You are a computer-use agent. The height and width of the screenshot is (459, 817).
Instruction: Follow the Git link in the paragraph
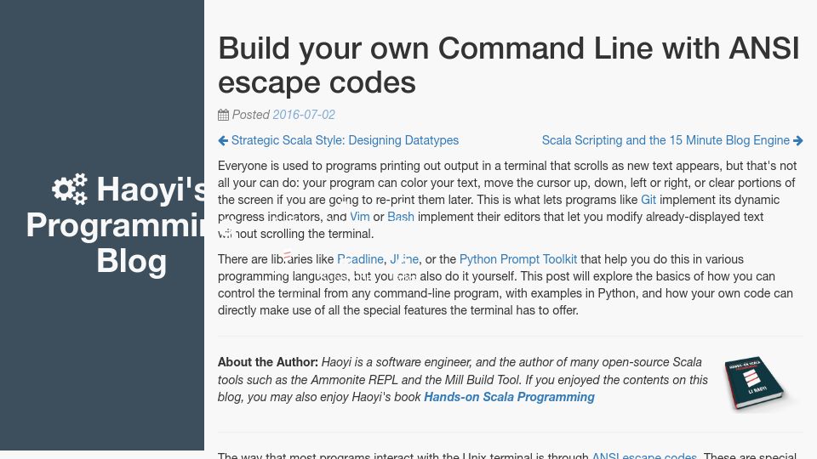point(648,200)
